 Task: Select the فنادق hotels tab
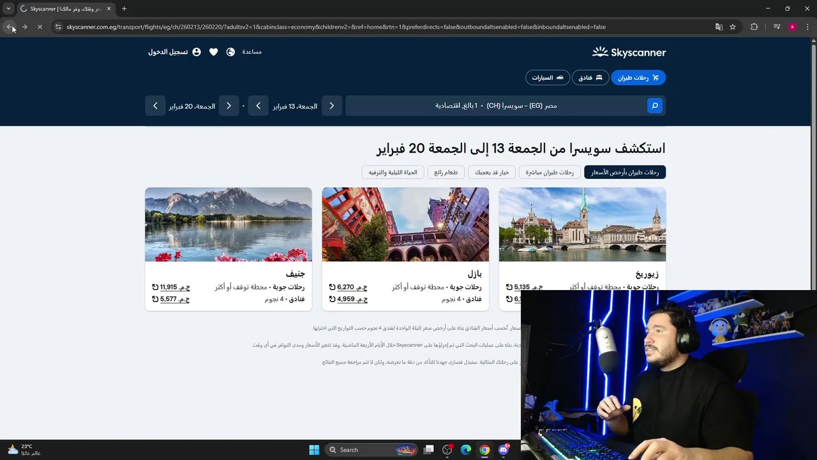point(590,77)
